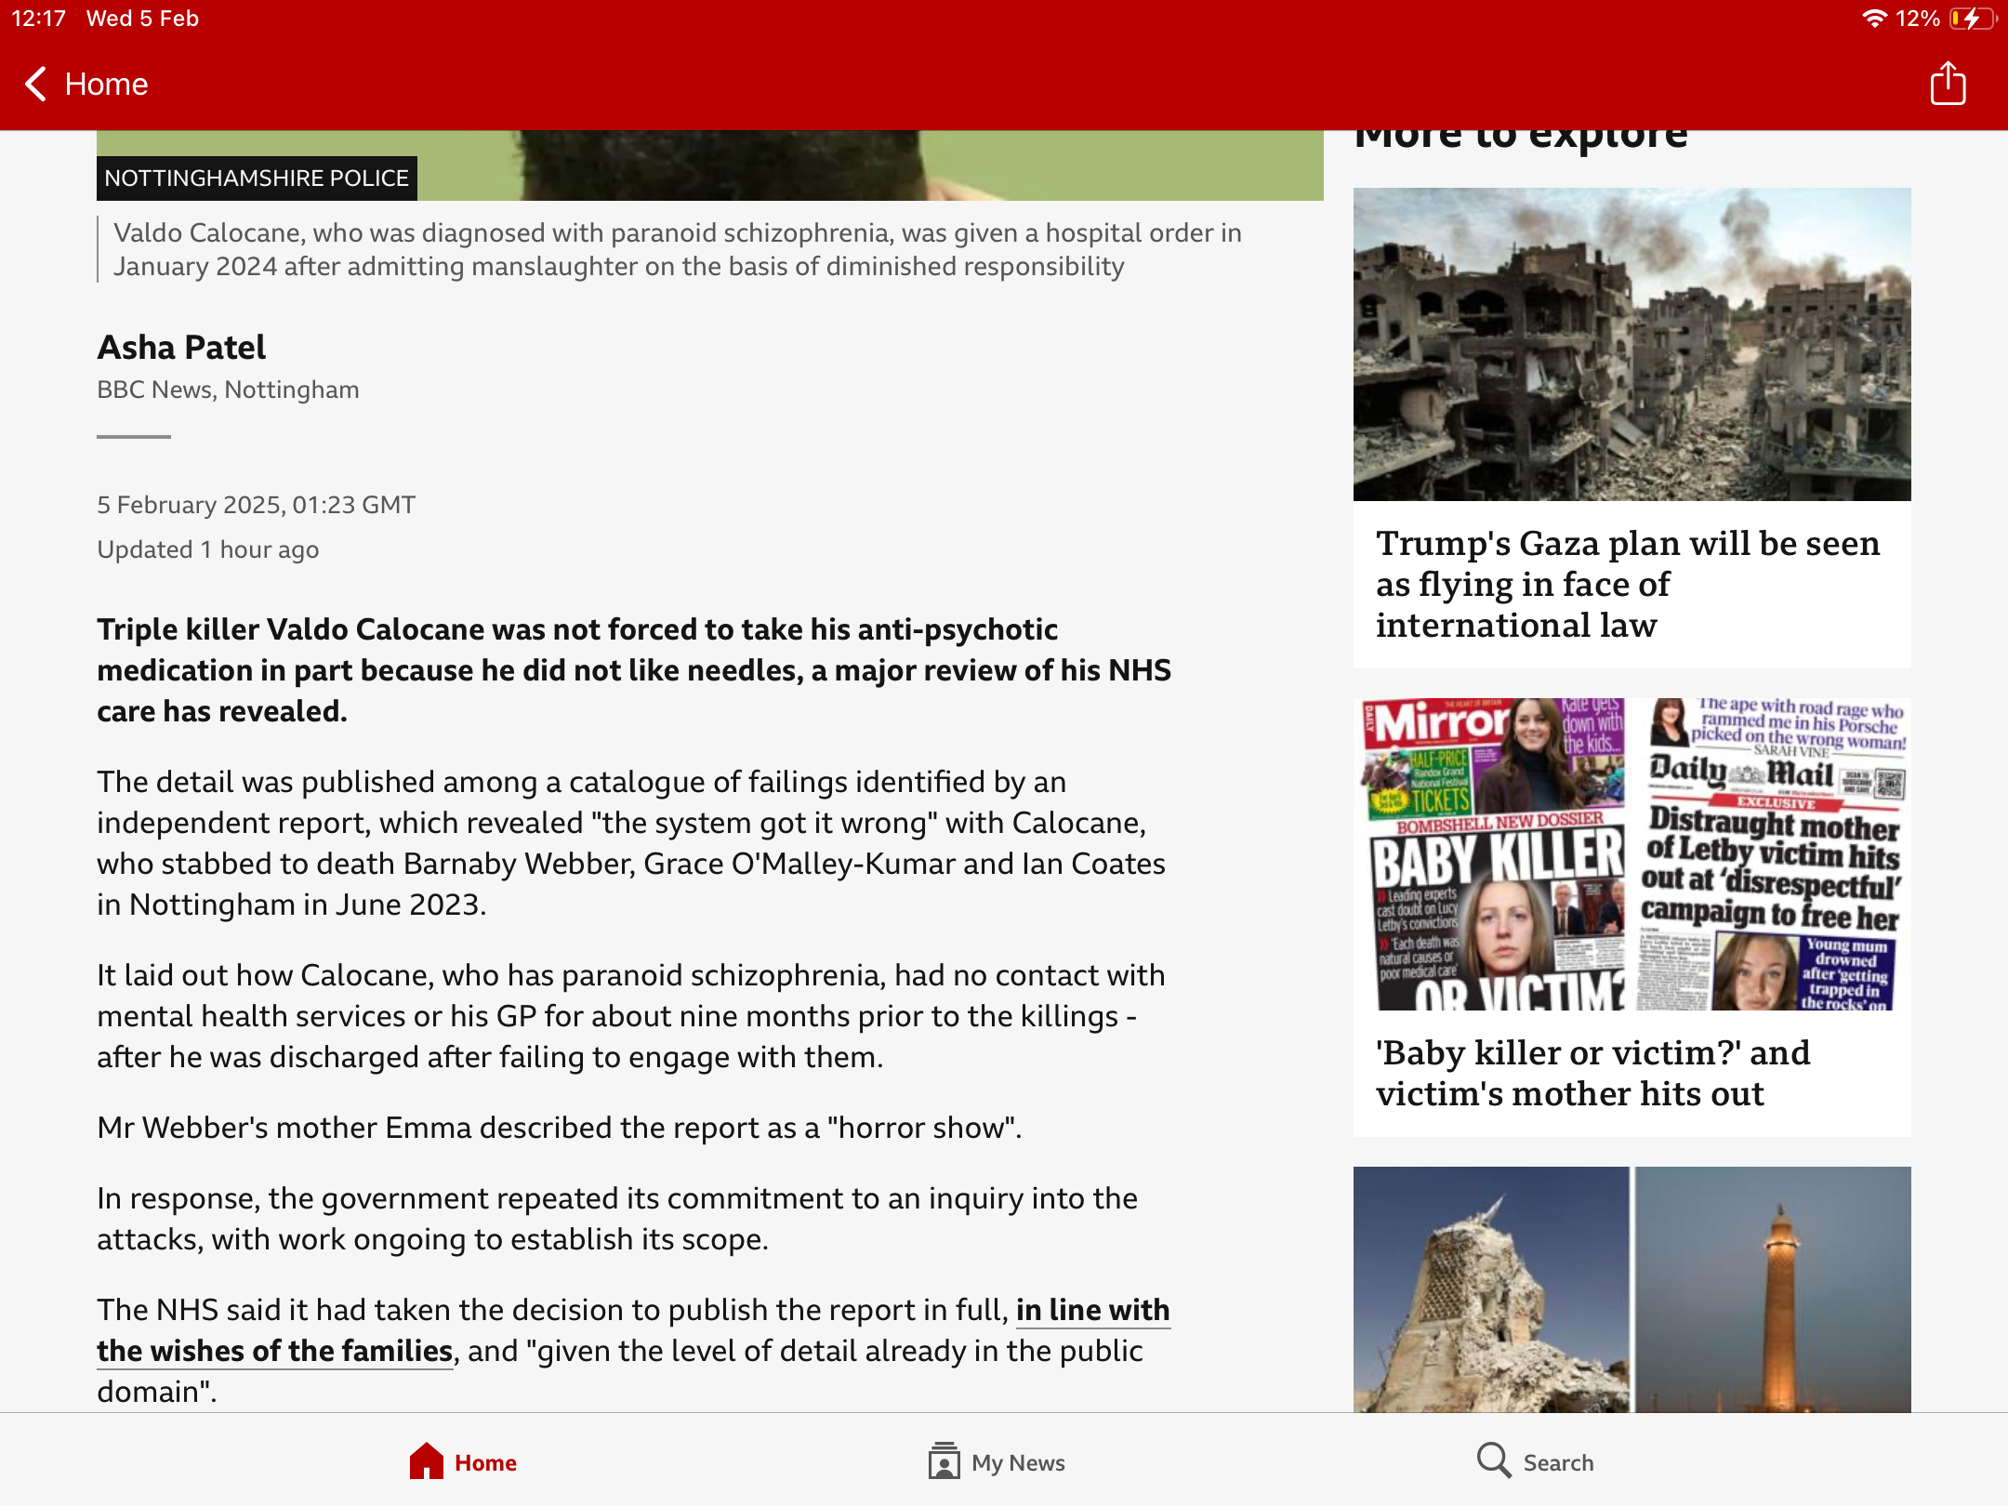The image size is (2008, 1506).
Task: Tap the back chevron icon
Action: 35,84
